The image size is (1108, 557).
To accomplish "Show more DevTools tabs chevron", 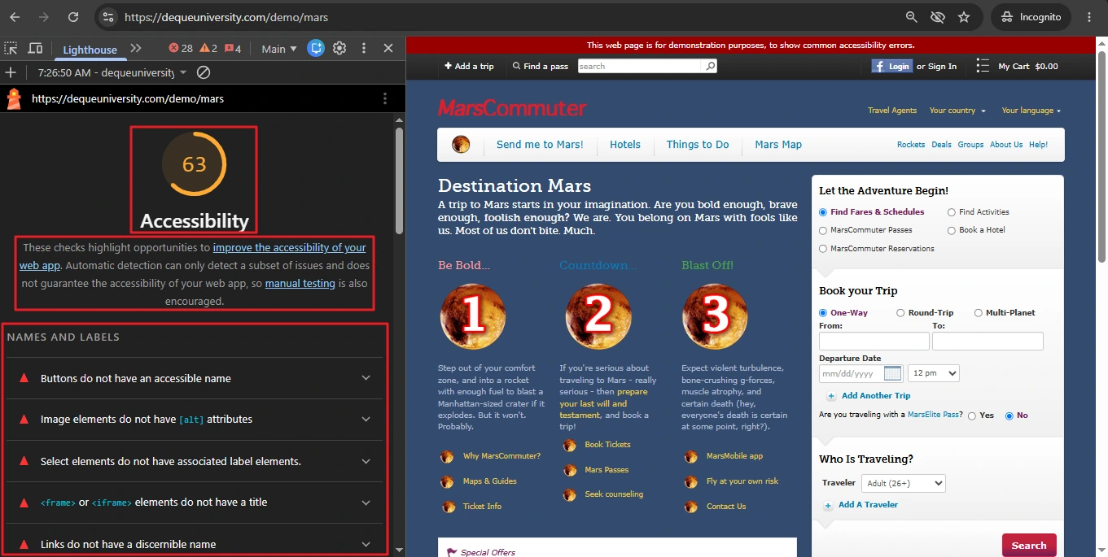I will 136,49.
